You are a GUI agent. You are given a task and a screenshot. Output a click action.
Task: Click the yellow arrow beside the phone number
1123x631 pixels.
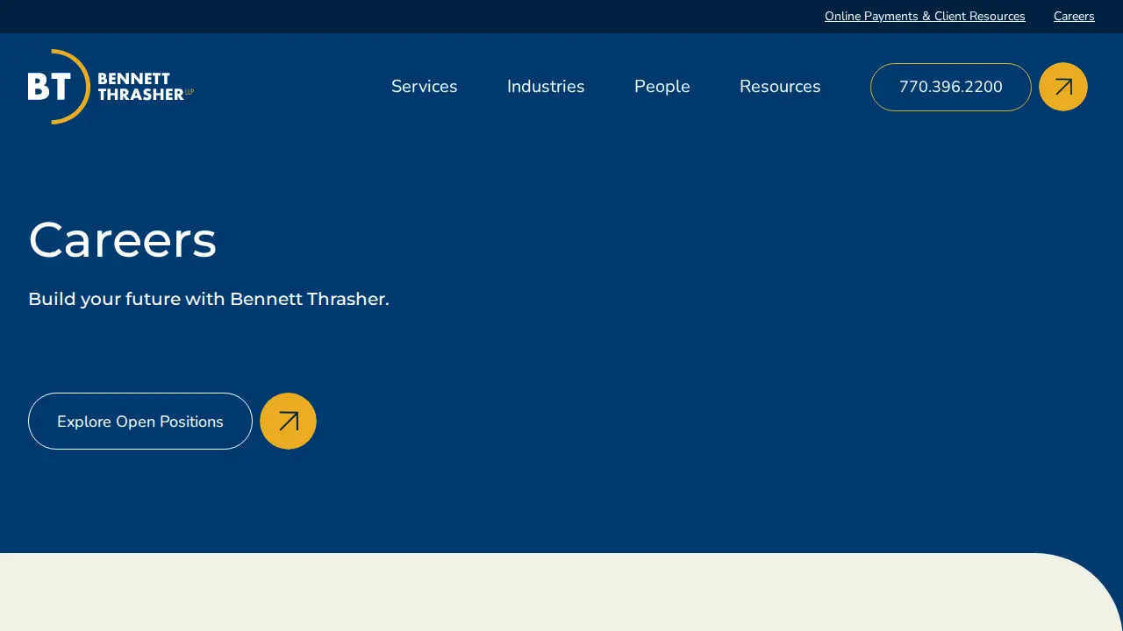coord(1063,87)
